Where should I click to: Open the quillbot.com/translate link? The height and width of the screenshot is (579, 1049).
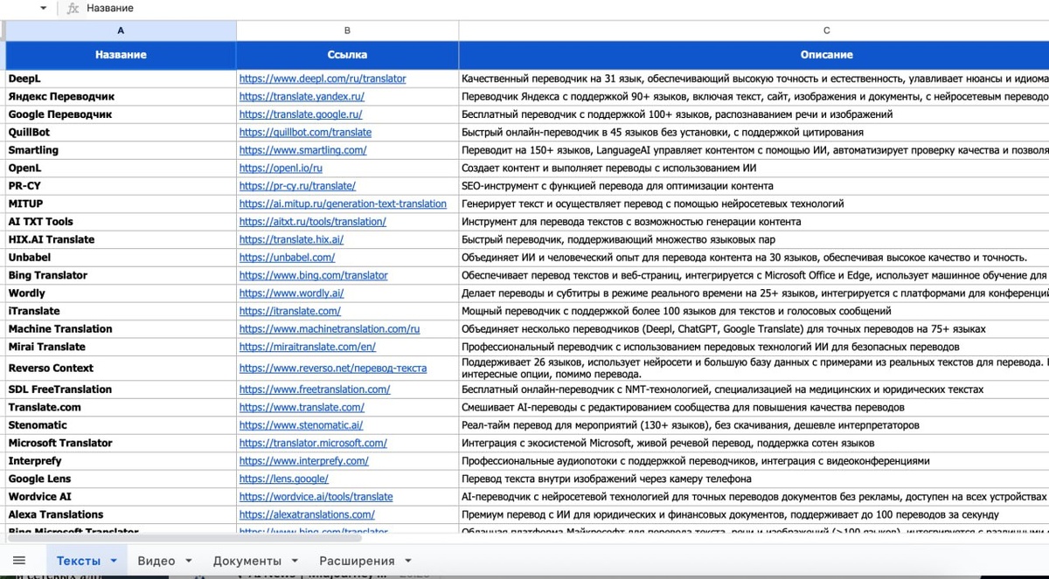(305, 132)
